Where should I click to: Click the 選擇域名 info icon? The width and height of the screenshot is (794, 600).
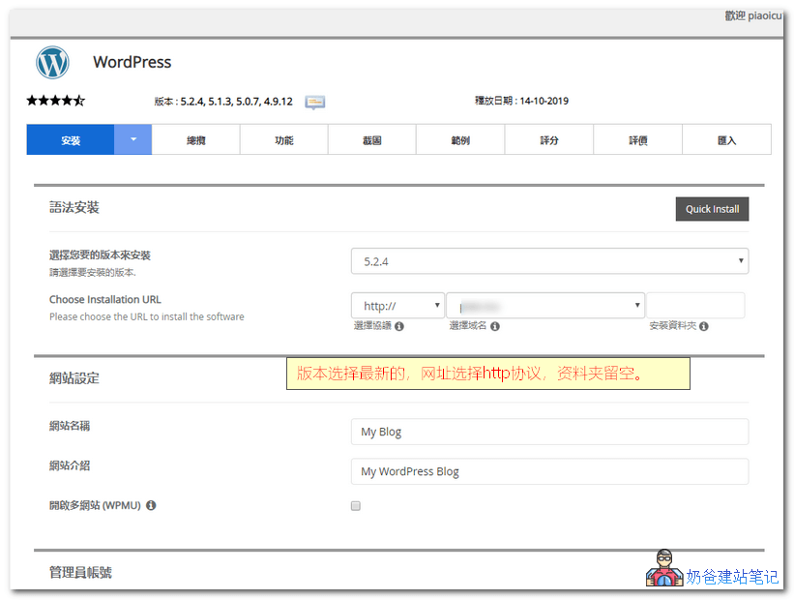[494, 326]
